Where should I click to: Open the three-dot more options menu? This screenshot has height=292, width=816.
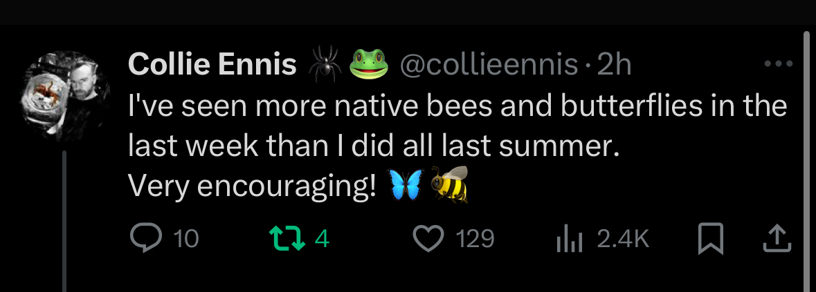pos(777,64)
